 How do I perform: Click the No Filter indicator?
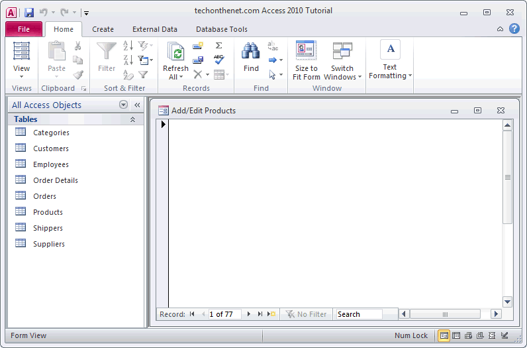pyautogui.click(x=306, y=314)
